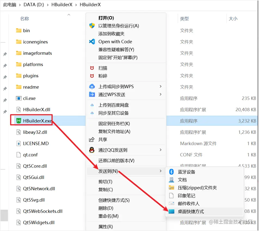
Task: Click the 名称 column header
Action: point(25,19)
